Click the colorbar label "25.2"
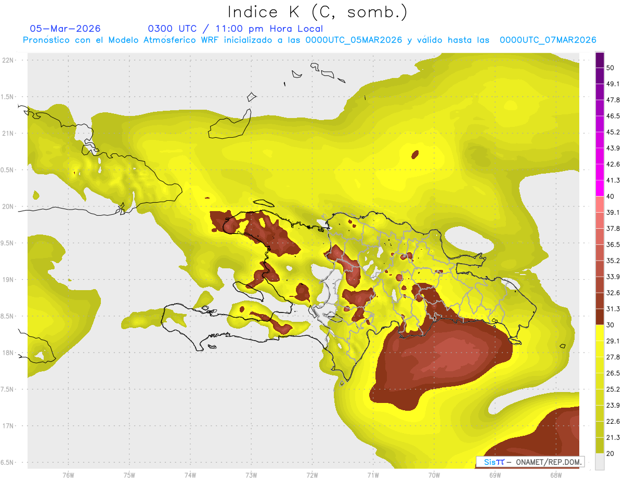Screen dimensions: 624x482 613,389
